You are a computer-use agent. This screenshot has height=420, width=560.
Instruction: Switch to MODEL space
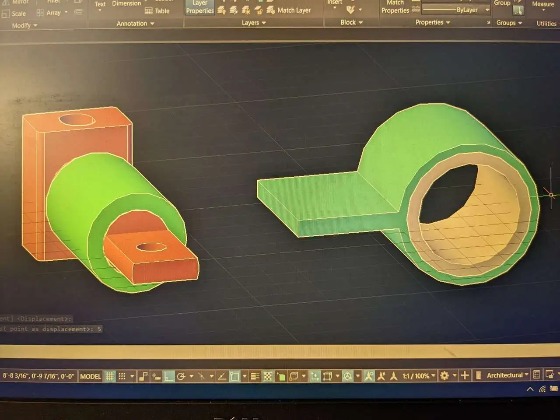(91, 376)
